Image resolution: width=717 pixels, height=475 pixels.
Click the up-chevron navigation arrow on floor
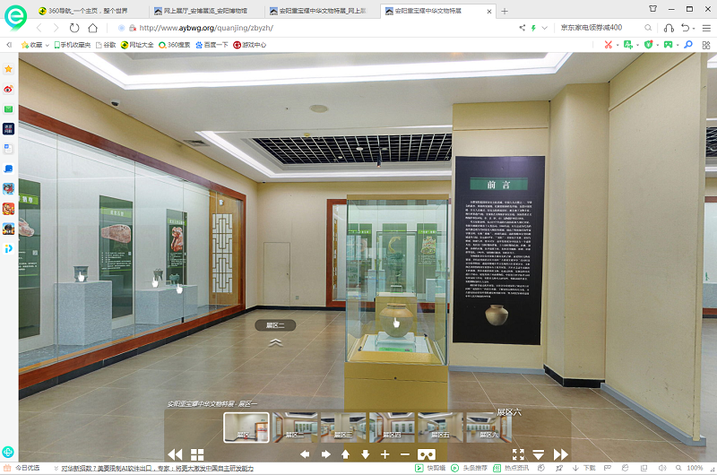(x=275, y=342)
